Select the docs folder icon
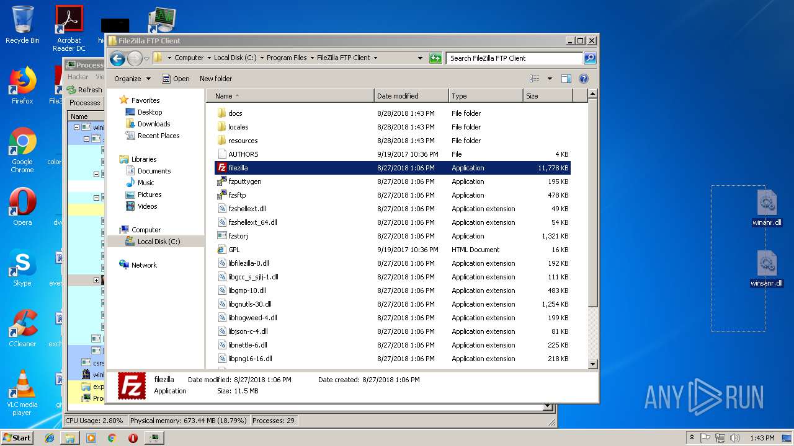Image resolution: width=794 pixels, height=446 pixels. click(221, 113)
